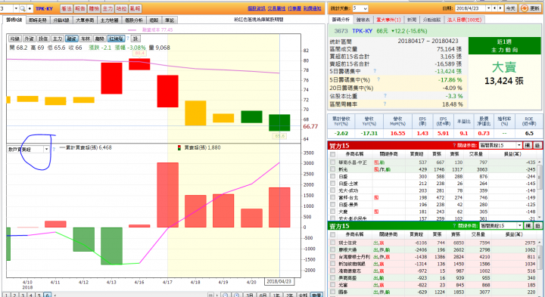
Task: Click the 4/17 red bar in lower chart
Action: 167,195
